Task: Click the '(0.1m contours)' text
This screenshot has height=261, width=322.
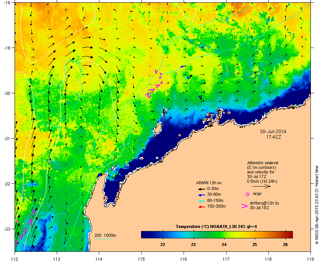Action: (x=261, y=167)
